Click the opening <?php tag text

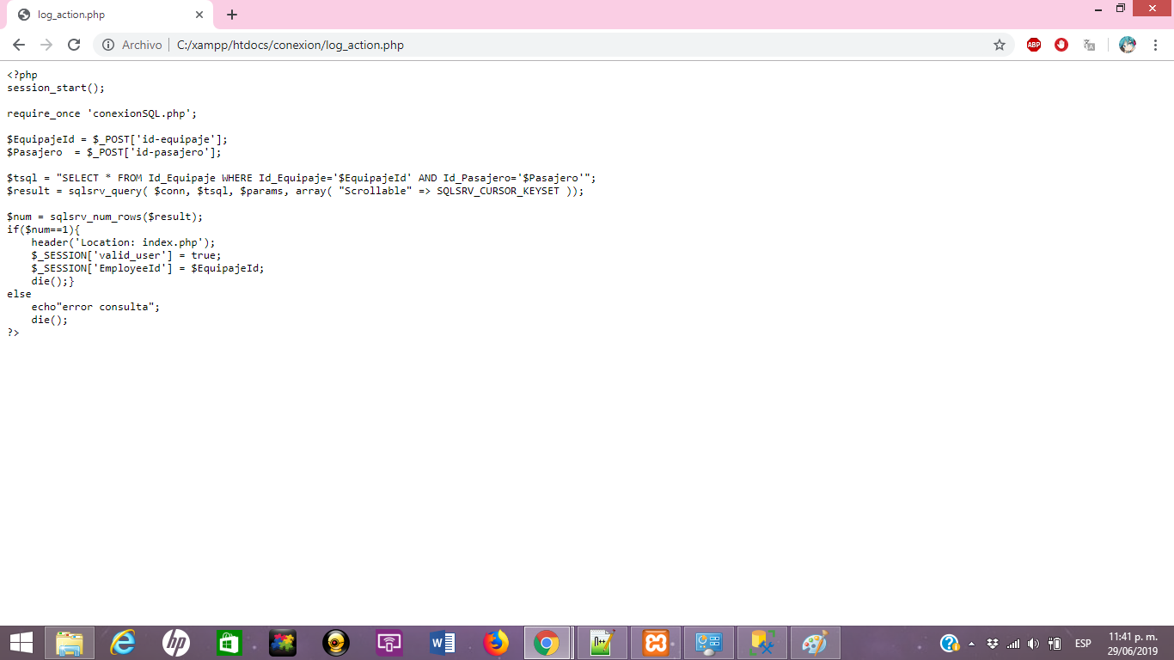pyautogui.click(x=22, y=75)
